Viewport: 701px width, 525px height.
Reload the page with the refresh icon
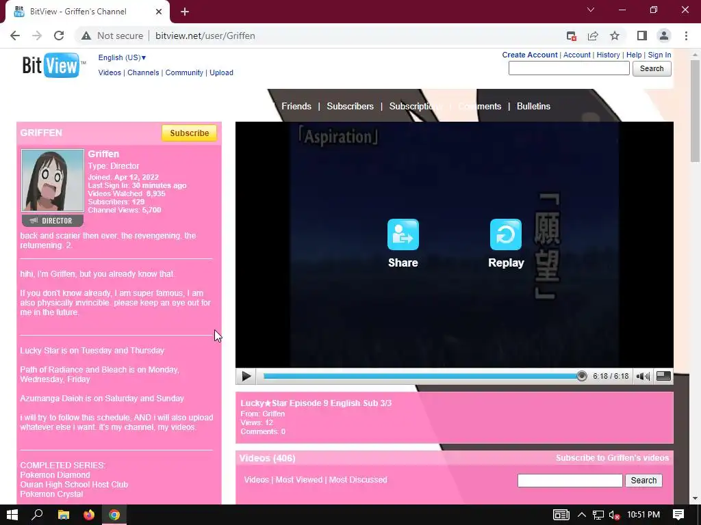[x=59, y=36]
